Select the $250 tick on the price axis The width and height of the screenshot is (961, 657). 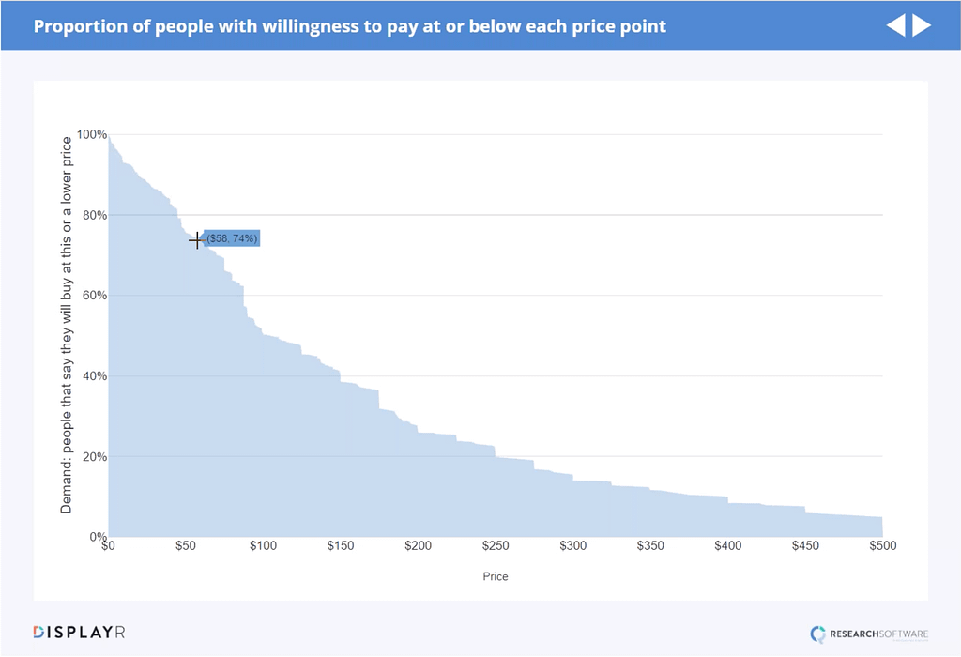(x=495, y=546)
